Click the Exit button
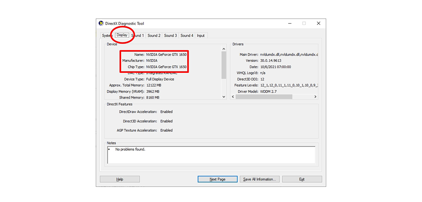This screenshot has width=422, height=202. click(x=302, y=179)
